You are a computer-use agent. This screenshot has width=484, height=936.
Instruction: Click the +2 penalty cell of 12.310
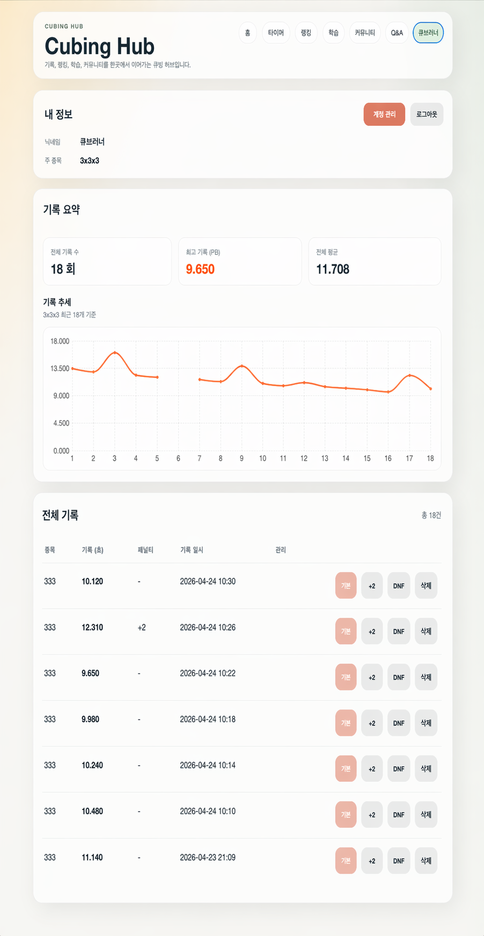coord(142,628)
